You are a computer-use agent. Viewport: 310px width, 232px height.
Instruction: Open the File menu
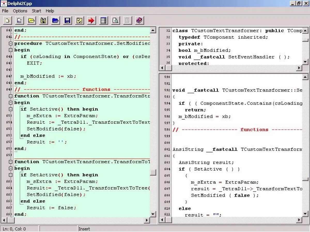tap(5, 11)
